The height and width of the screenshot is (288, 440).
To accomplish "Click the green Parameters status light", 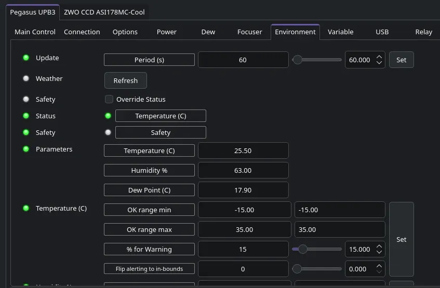I will [26, 149].
